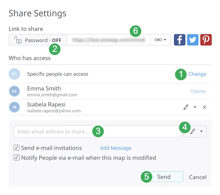The image size is (220, 195).
Task: Open the Add Message link
Action: tap(115, 148)
